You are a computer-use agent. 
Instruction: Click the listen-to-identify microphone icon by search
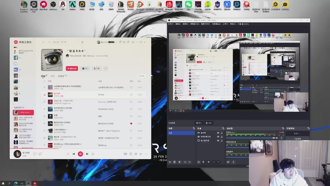click(82, 42)
